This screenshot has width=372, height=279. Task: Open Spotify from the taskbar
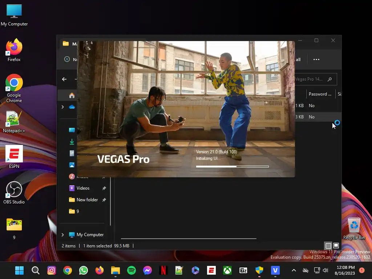(x=132, y=270)
